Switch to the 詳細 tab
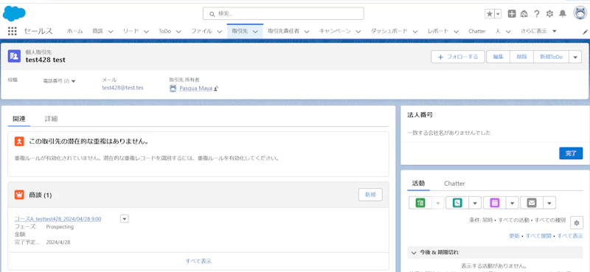Viewport: 590px width, 272px height. coord(51,119)
